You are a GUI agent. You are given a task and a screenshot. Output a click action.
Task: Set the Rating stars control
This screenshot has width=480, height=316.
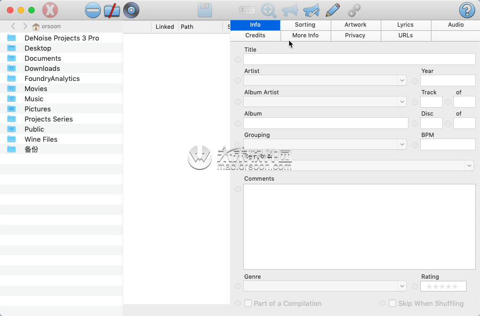443,286
